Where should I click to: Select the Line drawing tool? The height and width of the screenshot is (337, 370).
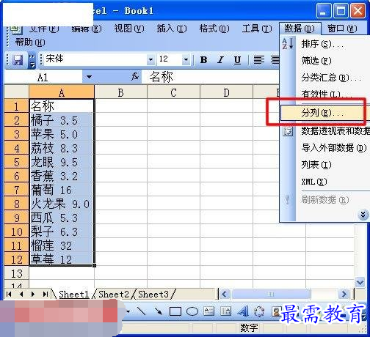pyautogui.click(x=141, y=311)
